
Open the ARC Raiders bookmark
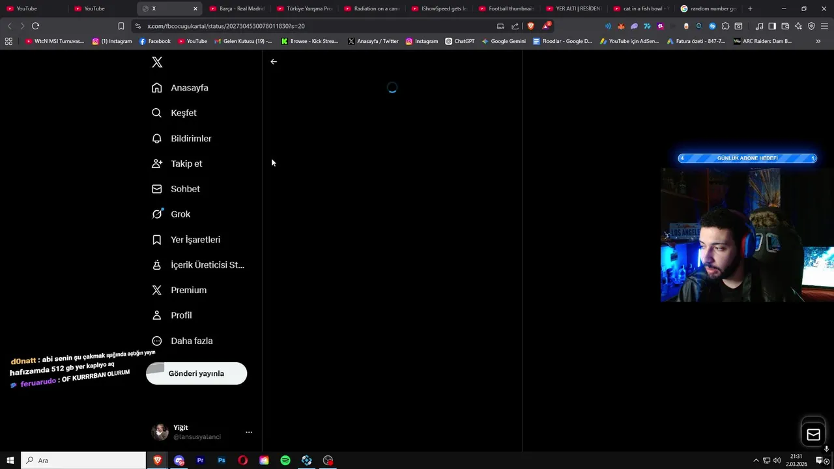[763, 41]
